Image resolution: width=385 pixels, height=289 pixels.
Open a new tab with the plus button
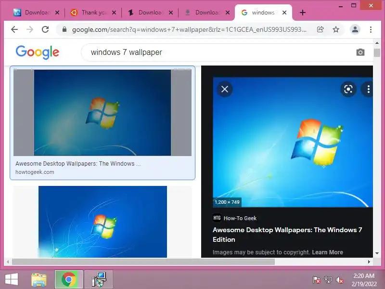303,13
